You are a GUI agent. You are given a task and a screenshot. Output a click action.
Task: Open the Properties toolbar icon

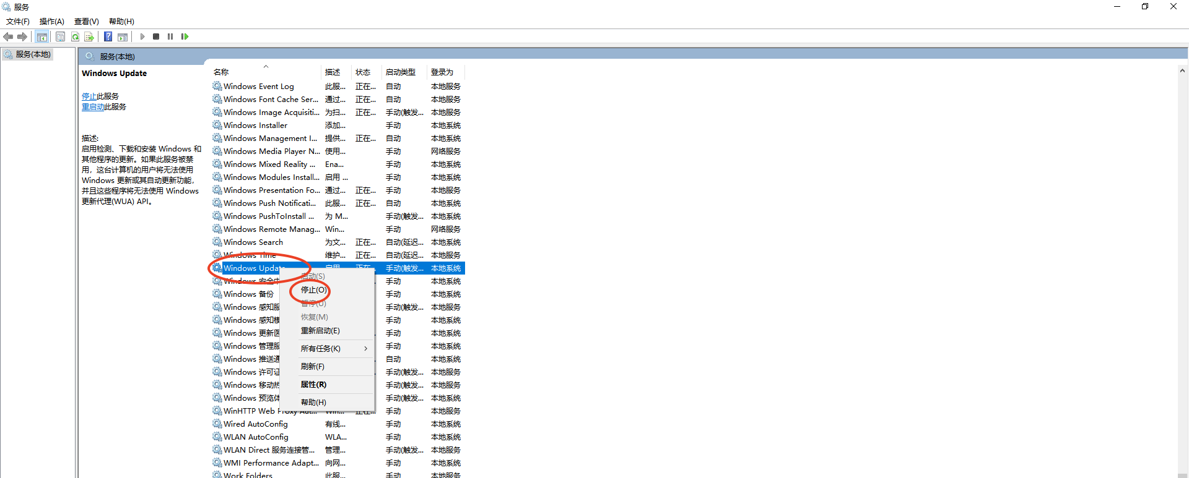tap(60, 36)
